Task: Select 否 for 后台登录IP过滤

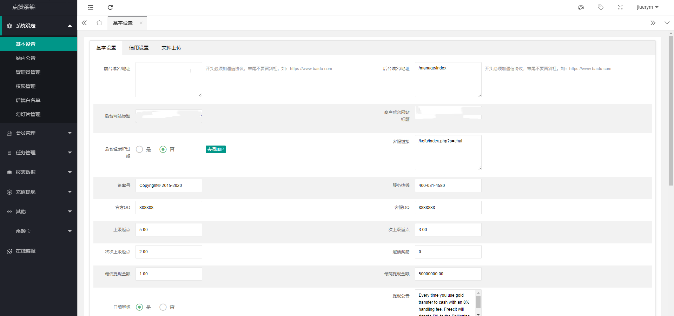Action: pos(163,149)
